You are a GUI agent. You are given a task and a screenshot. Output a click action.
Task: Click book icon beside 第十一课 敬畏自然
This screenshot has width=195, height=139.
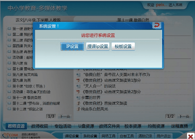[9, 97]
